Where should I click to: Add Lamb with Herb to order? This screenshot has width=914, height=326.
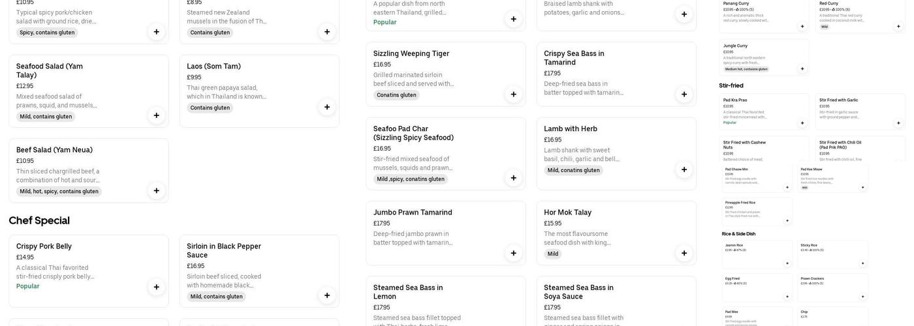(x=684, y=170)
